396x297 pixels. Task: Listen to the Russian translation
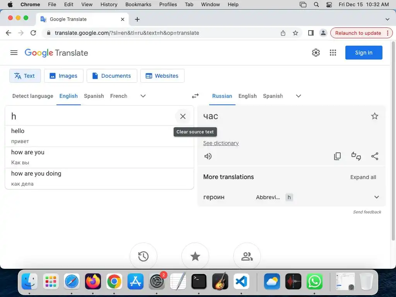coord(208,156)
